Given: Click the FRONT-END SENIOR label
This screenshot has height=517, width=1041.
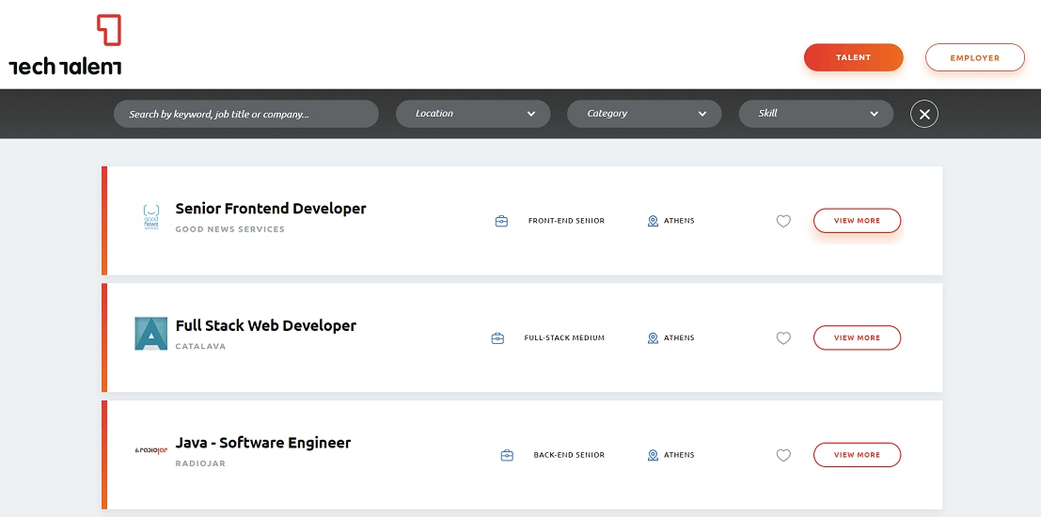Looking at the screenshot, I should [x=566, y=221].
